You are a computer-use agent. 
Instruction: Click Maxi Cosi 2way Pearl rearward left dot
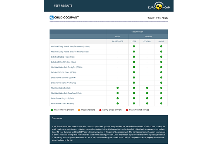point(133,46)
